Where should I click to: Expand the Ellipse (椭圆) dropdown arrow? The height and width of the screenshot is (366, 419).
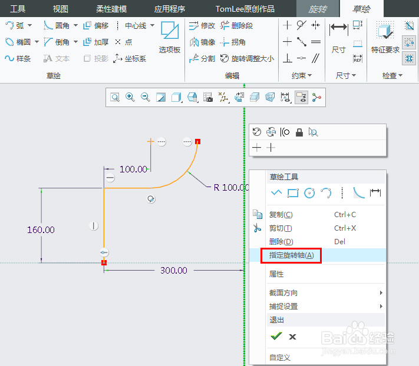(x=37, y=42)
